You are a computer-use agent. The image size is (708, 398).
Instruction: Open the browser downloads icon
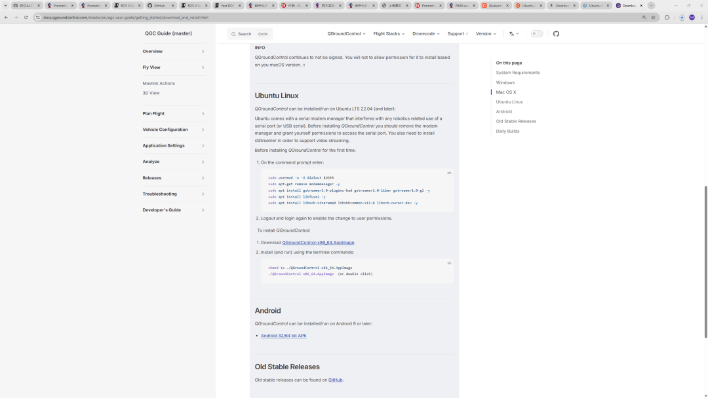[681, 18]
